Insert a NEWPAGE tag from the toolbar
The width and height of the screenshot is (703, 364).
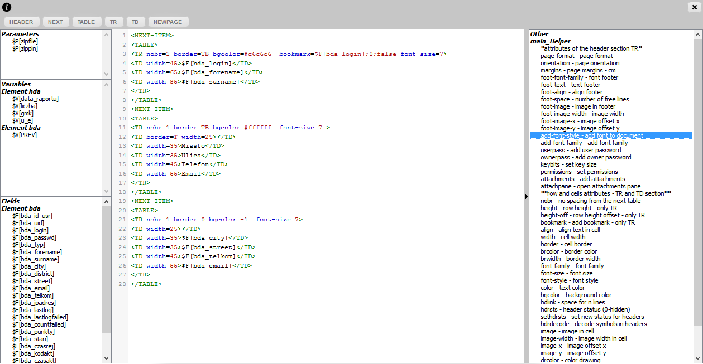click(x=168, y=22)
